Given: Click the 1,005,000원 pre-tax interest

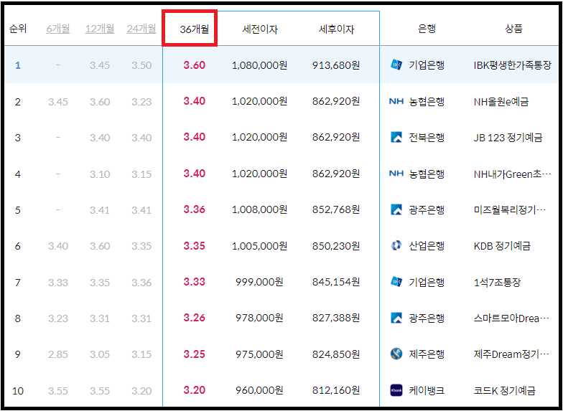Looking at the screenshot, I should pyautogui.click(x=260, y=245).
